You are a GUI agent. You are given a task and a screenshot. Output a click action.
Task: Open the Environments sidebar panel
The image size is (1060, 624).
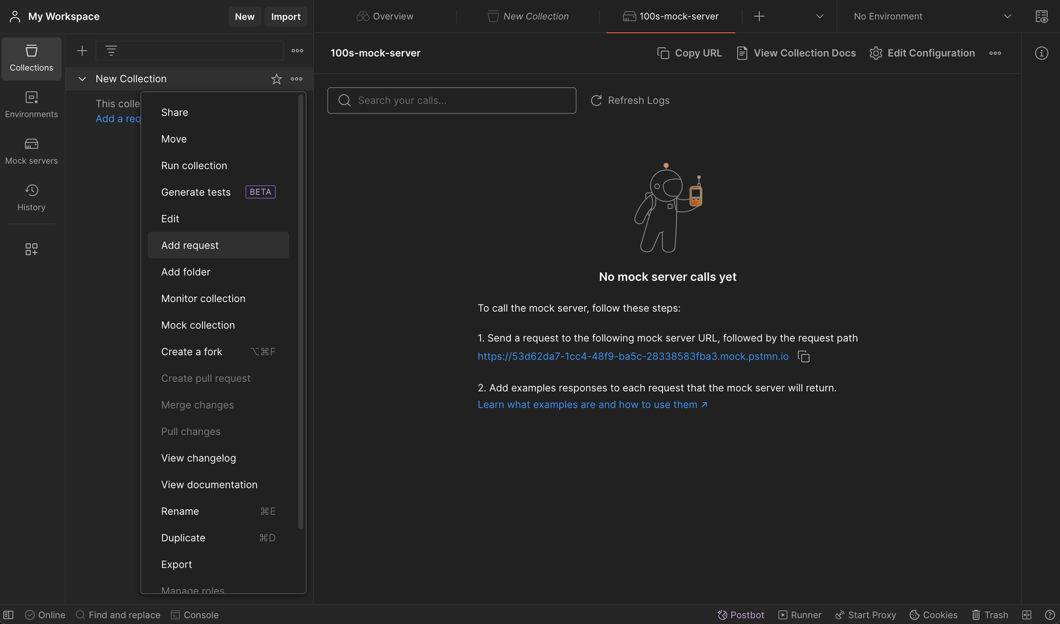coord(31,104)
